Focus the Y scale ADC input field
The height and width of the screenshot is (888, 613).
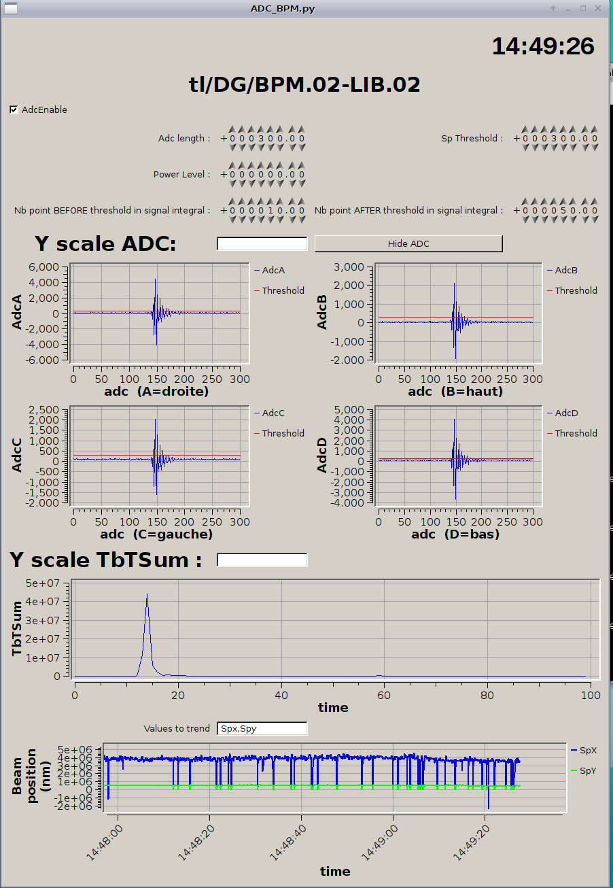point(262,243)
